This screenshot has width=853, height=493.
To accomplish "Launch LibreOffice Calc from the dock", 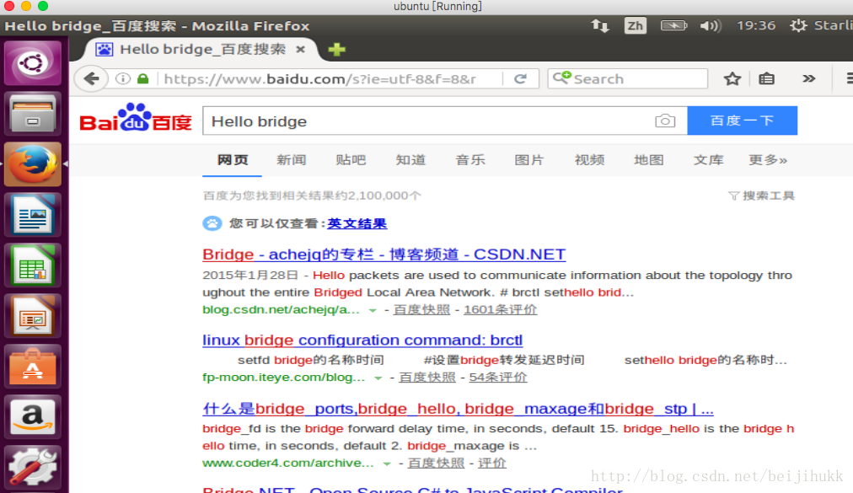I will click(33, 265).
